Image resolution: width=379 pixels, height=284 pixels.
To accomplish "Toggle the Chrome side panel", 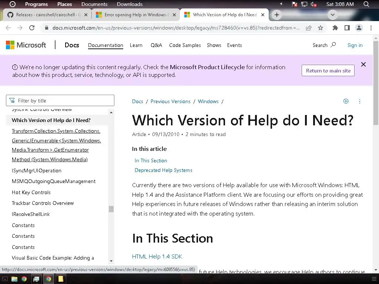I will tap(347, 28).
